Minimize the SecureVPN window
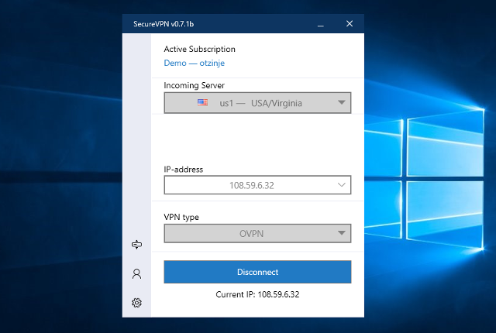This screenshot has height=333, width=496. click(320, 25)
